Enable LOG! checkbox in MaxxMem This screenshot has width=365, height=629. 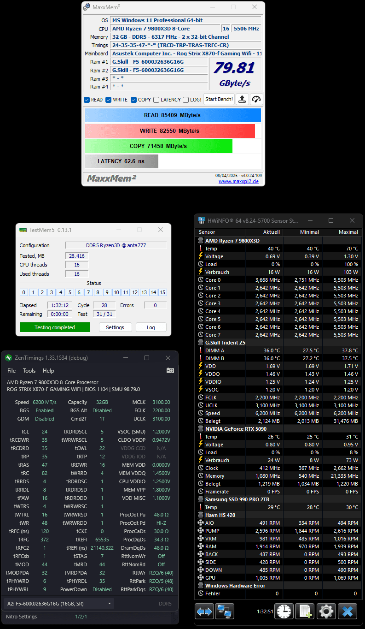click(185, 100)
